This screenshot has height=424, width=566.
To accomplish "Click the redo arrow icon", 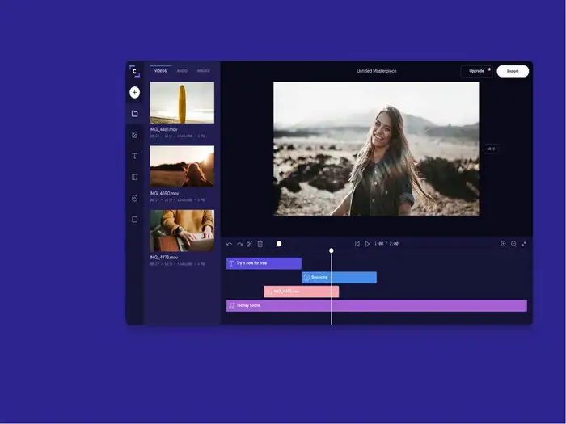I will pyautogui.click(x=239, y=244).
